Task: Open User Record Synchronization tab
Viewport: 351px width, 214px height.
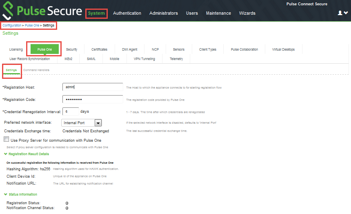Action: tap(29, 59)
